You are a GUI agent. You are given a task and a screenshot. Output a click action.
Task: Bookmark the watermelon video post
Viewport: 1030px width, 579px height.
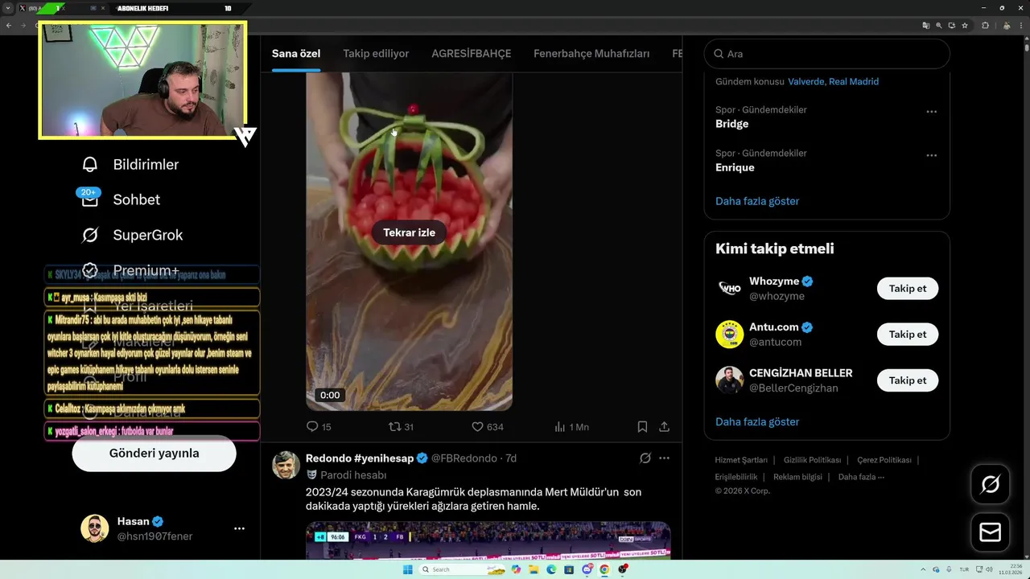(642, 427)
